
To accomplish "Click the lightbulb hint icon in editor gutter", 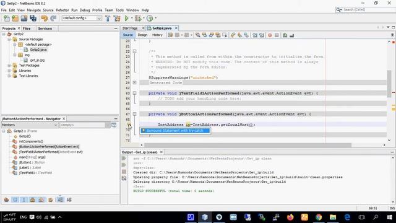I will pos(129,125).
